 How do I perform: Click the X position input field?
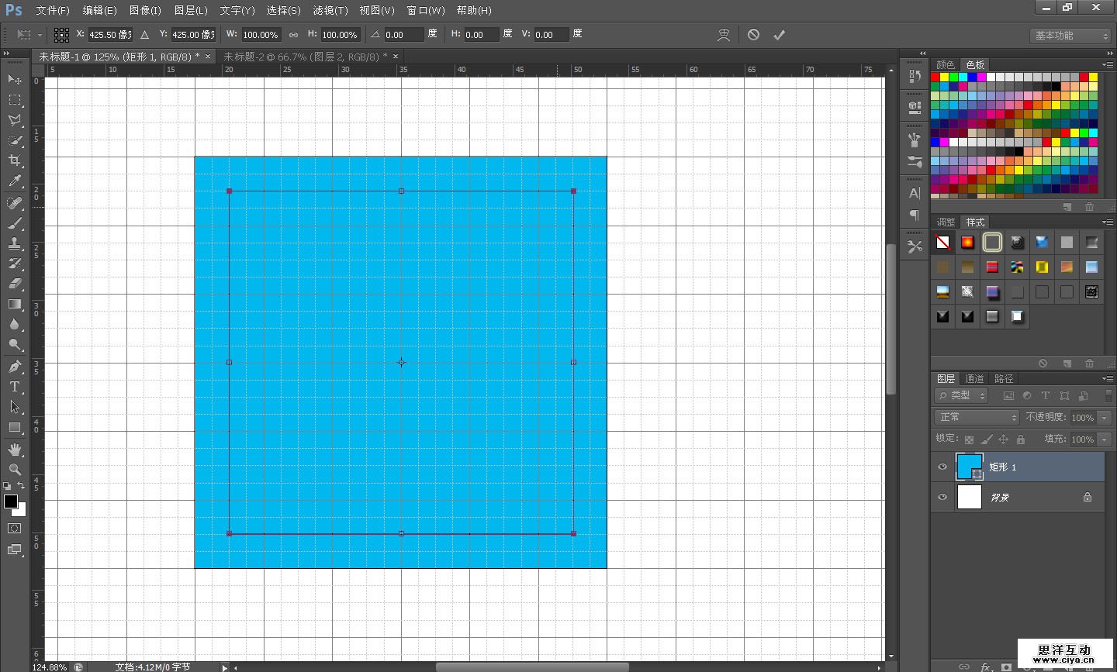(x=109, y=35)
